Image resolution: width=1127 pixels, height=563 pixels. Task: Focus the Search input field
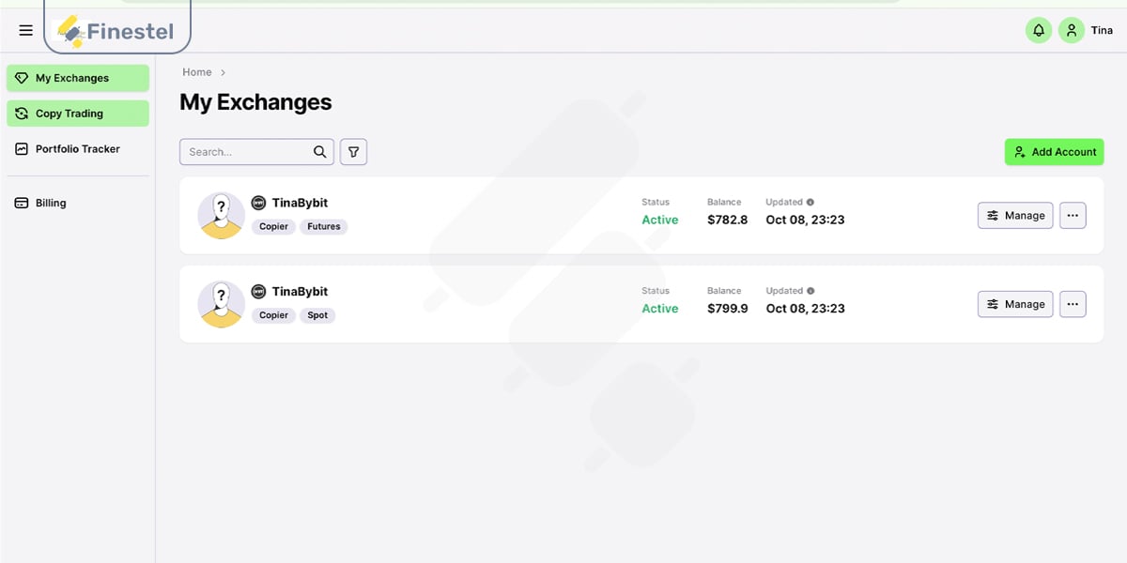click(x=247, y=152)
